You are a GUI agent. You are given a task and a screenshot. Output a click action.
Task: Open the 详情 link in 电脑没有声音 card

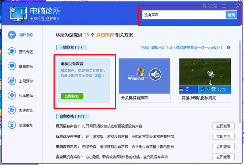[99, 76]
